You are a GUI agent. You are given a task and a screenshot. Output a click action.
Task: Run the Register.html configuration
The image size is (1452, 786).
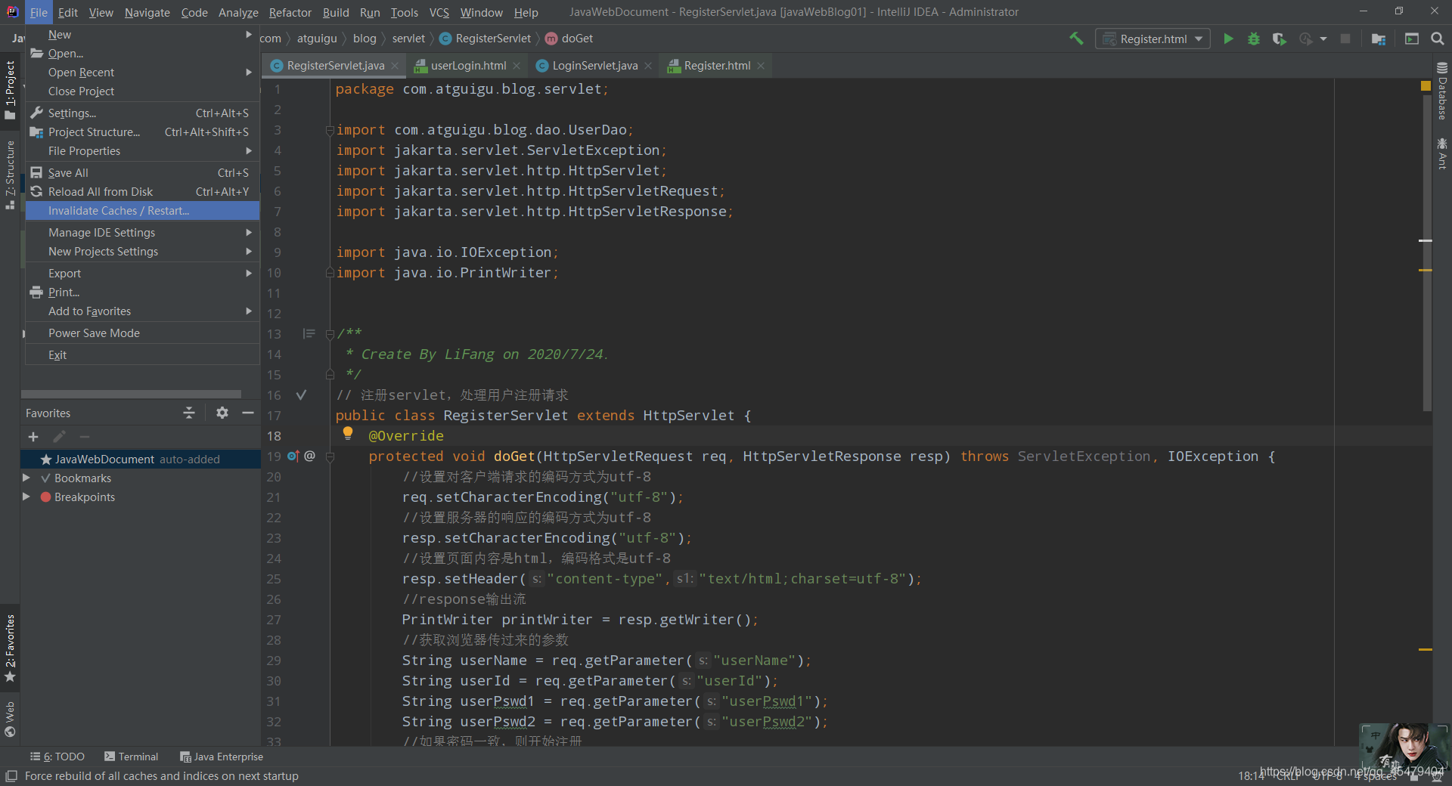pos(1229,39)
